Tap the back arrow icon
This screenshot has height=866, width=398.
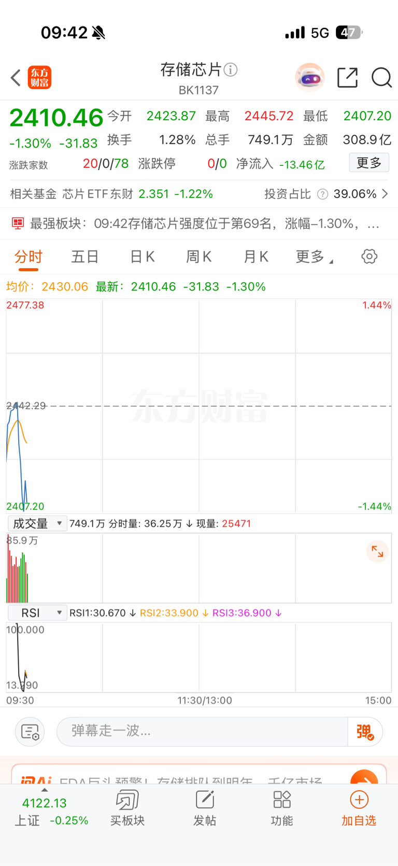16,78
